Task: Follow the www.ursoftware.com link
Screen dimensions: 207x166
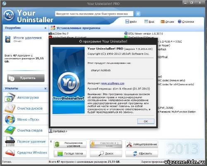Action: (x=113, y=83)
